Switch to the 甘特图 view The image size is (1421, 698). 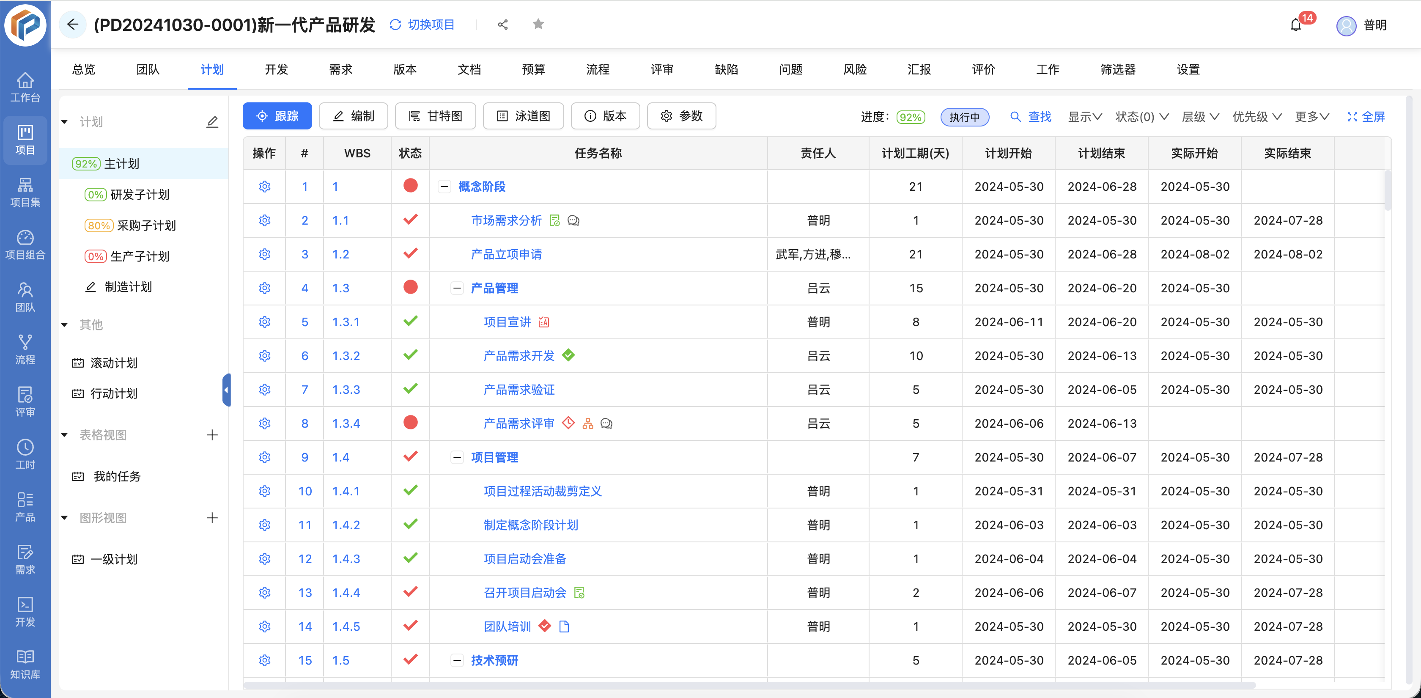(435, 116)
